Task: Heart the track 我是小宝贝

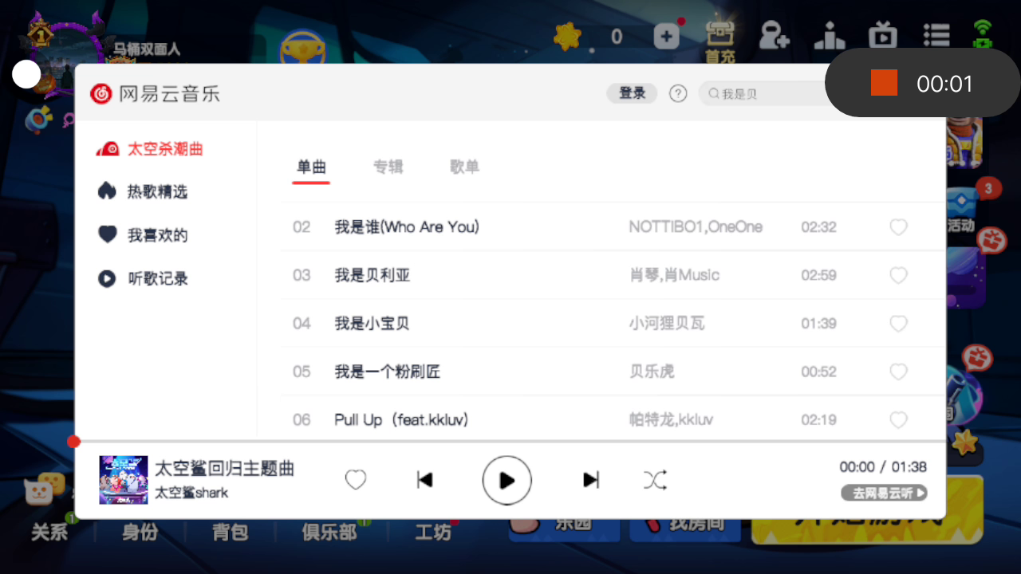Action: point(899,324)
